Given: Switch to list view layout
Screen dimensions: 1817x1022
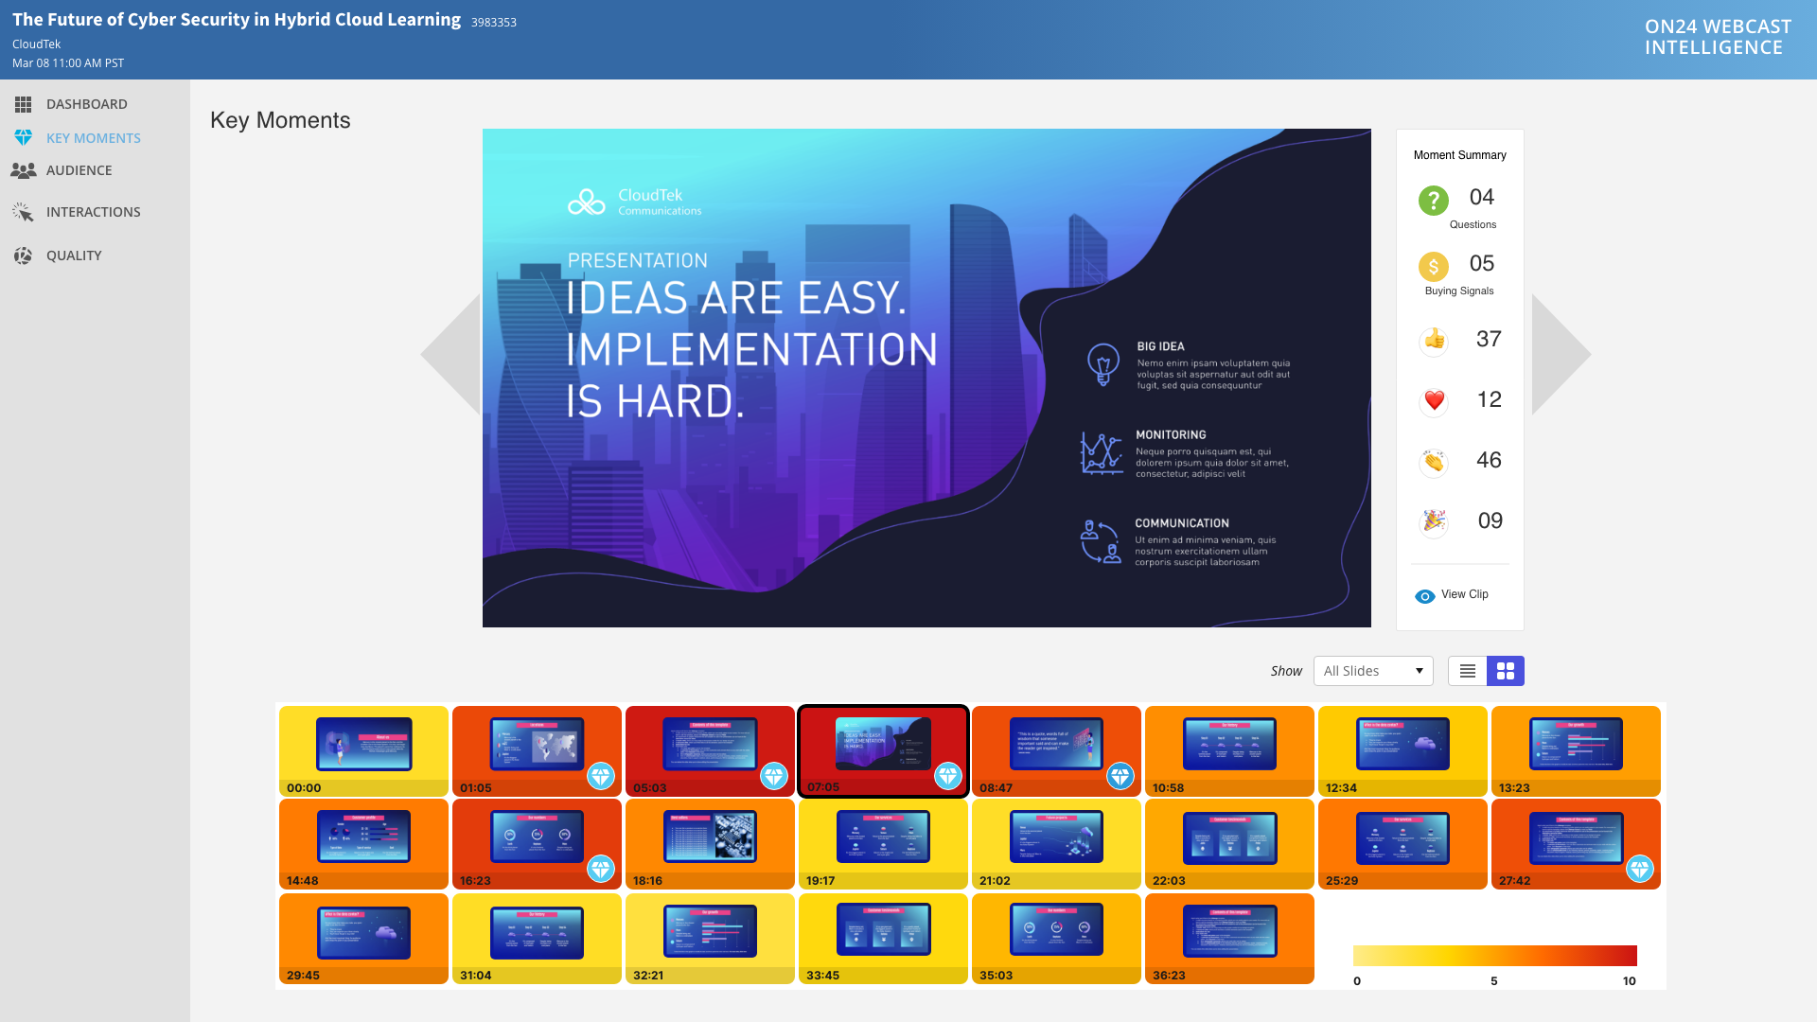Looking at the screenshot, I should click(x=1468, y=671).
